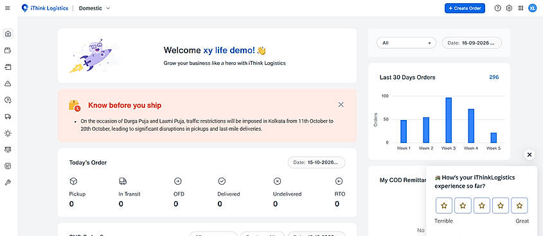Click the Undelivered cross circle icon
The width and height of the screenshot is (543, 236).
278,181
